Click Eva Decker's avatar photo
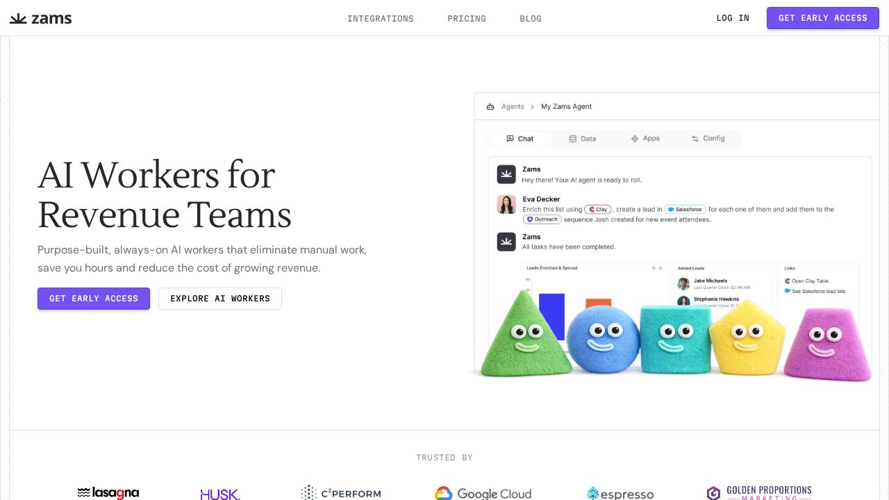 tap(506, 204)
